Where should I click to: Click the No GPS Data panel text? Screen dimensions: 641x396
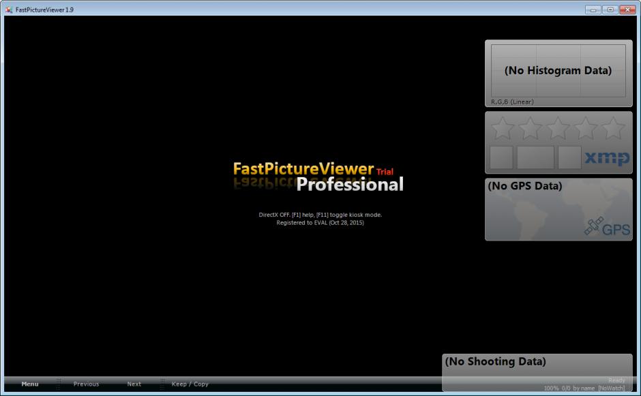[x=525, y=186]
